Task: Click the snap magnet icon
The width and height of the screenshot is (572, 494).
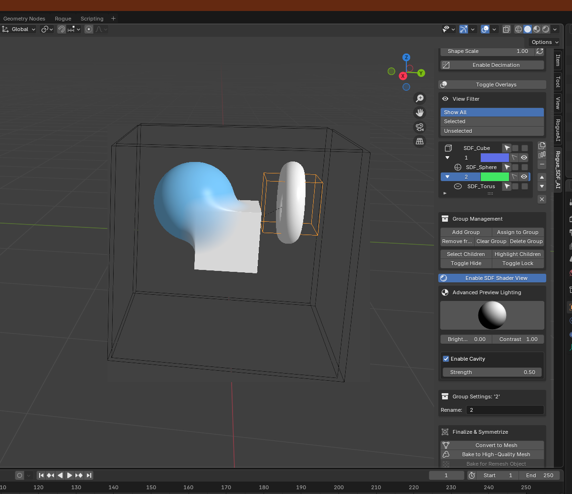Action: pyautogui.click(x=62, y=29)
